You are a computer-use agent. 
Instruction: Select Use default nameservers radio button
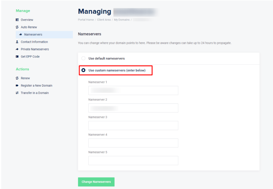83,58
